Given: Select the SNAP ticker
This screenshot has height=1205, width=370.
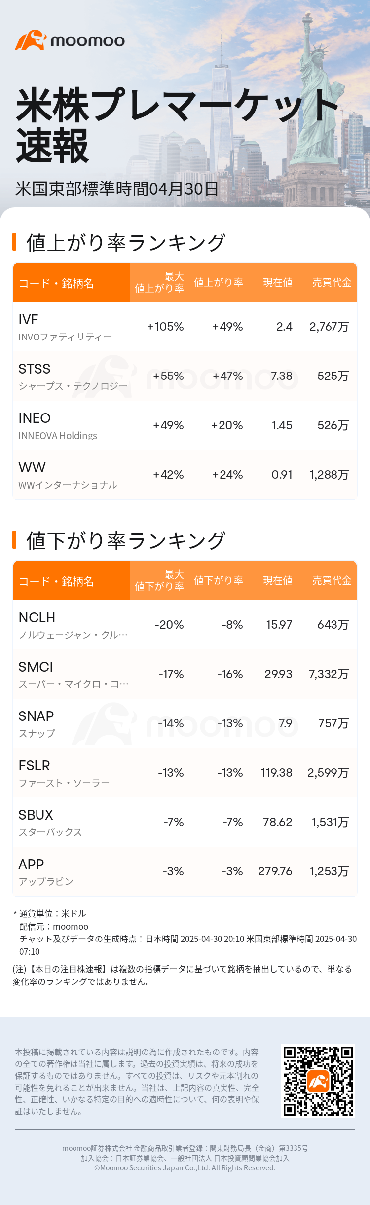Looking at the screenshot, I should point(36,716).
